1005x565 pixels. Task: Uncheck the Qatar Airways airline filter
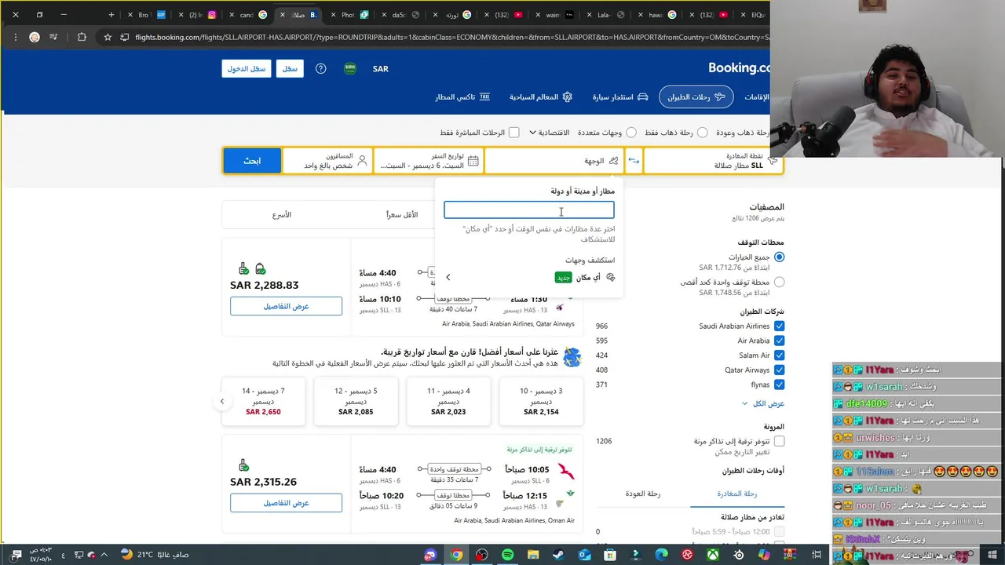click(x=779, y=370)
